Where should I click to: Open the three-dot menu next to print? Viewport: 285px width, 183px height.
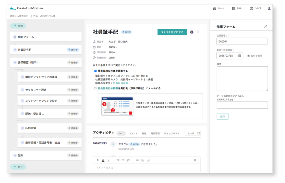[198, 31]
